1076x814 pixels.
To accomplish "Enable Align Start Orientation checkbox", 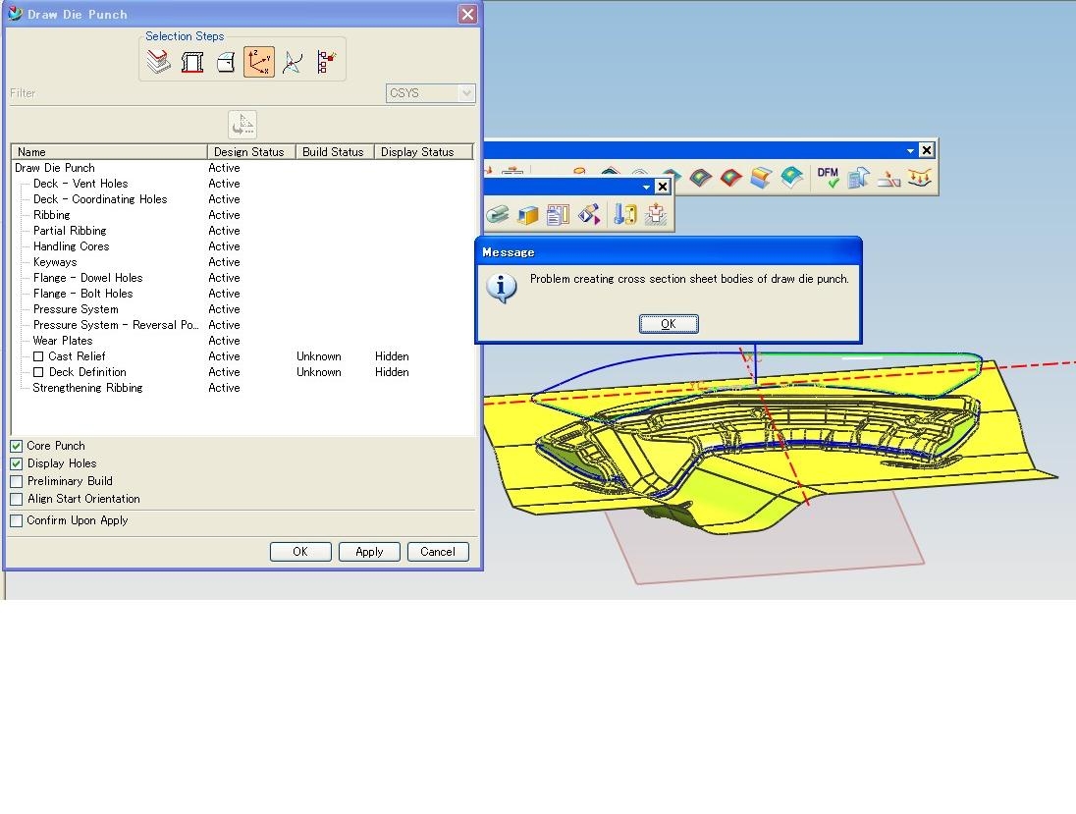I will coord(17,500).
